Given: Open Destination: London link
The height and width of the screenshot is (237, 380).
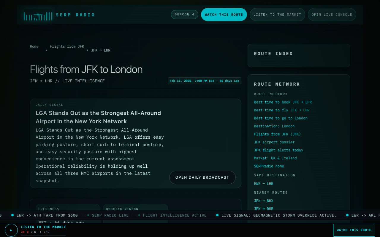Looking at the screenshot, I should click(274, 126).
